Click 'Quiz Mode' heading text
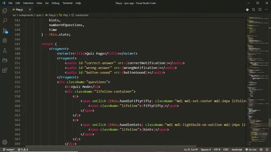Viewport: 271px width, 152px height. 81,87
